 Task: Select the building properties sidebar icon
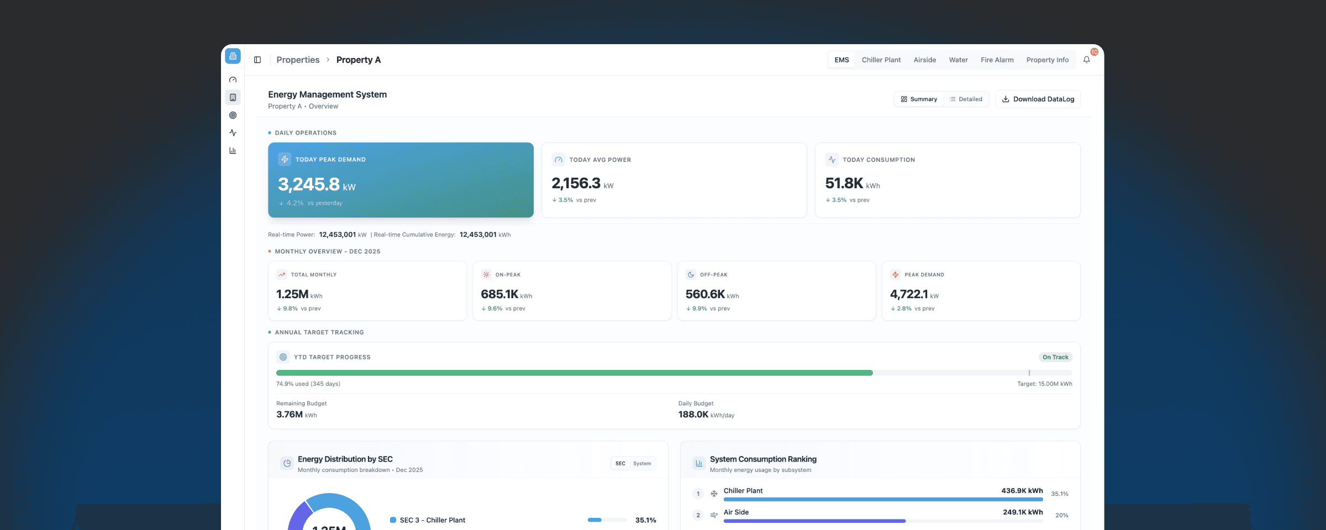point(233,98)
